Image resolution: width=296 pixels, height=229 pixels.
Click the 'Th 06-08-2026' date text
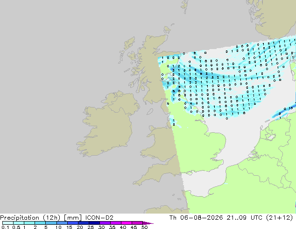point(196,218)
